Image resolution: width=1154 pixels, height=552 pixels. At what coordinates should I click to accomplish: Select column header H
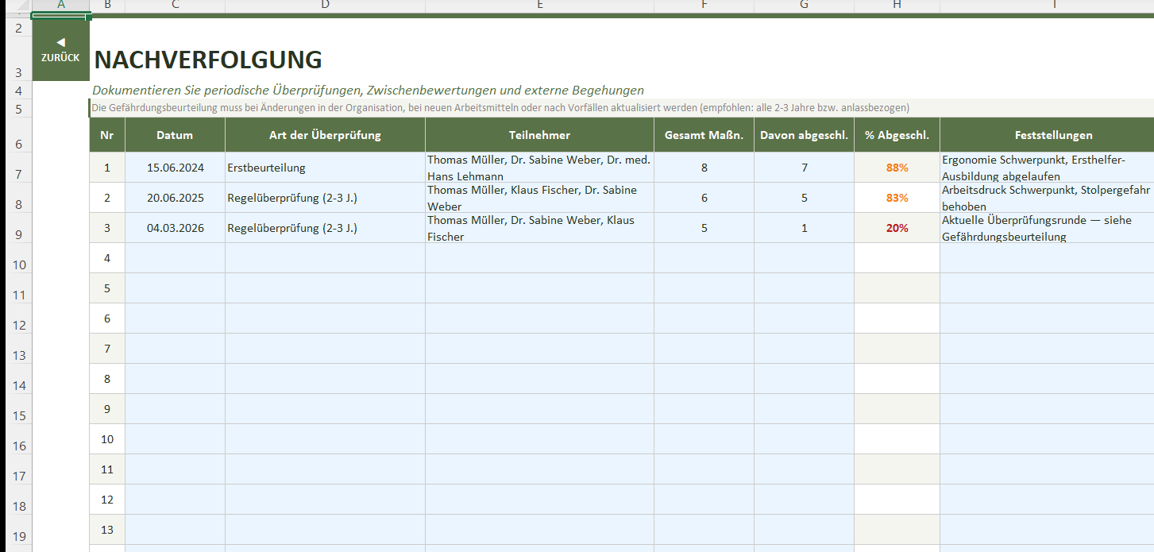coord(897,6)
